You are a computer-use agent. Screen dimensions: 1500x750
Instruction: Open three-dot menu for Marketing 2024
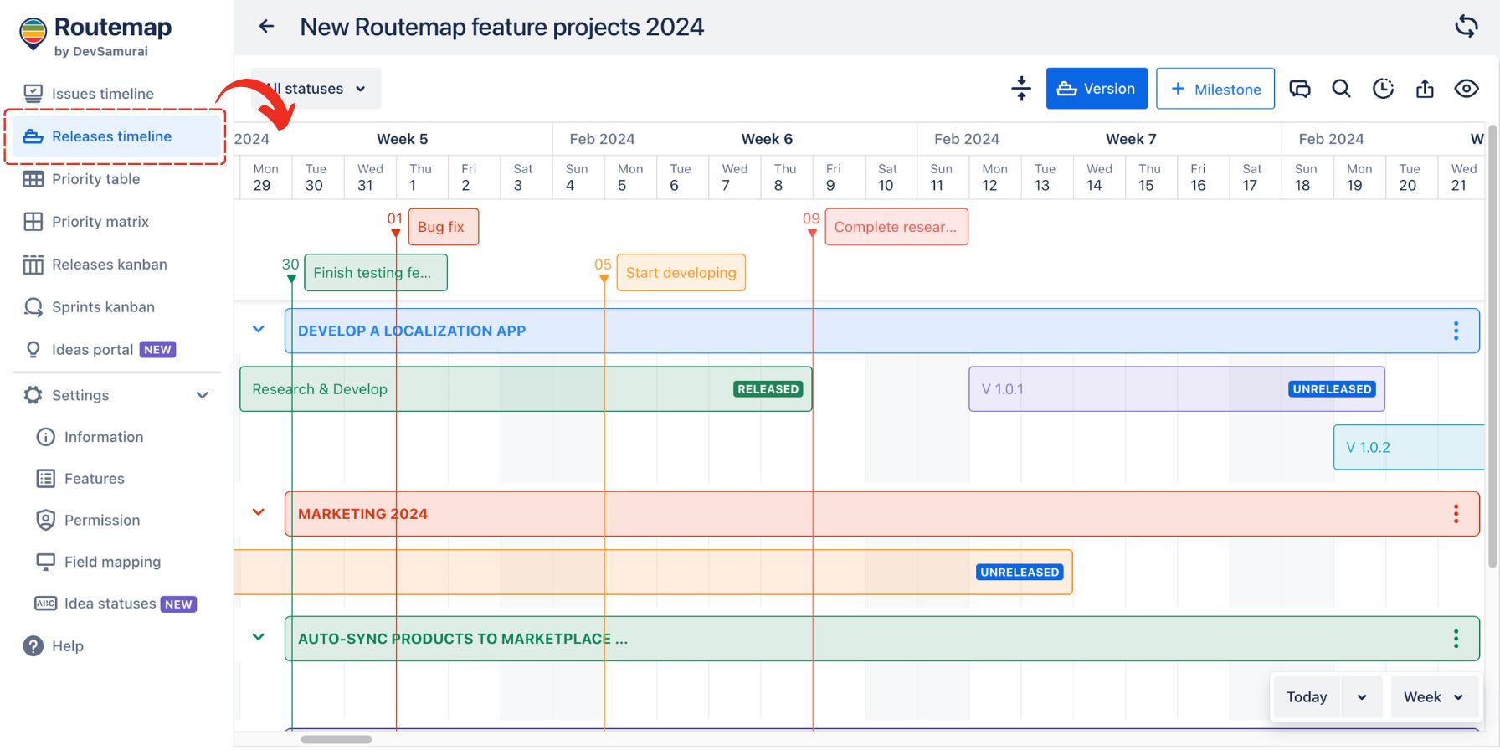(1456, 514)
